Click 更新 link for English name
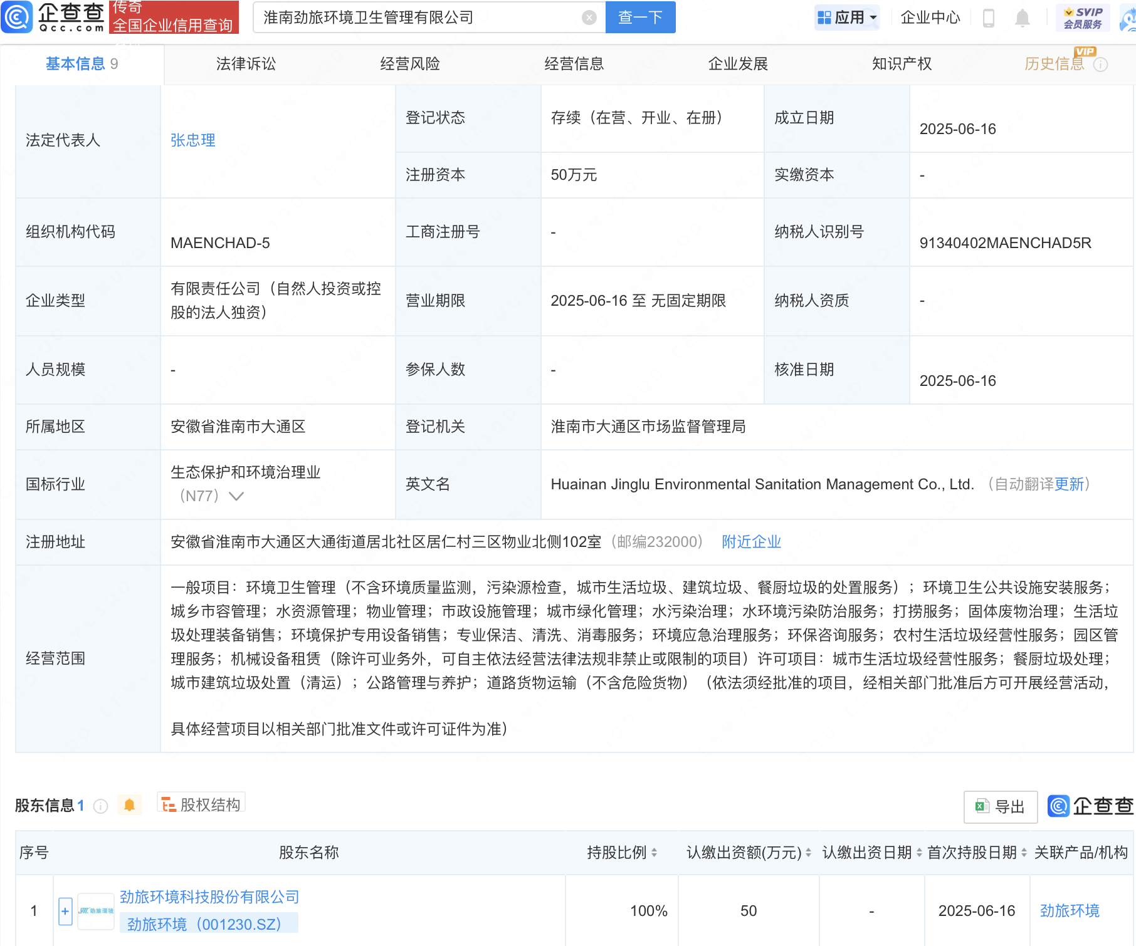Screen dimensions: 1136x946 click(1070, 484)
